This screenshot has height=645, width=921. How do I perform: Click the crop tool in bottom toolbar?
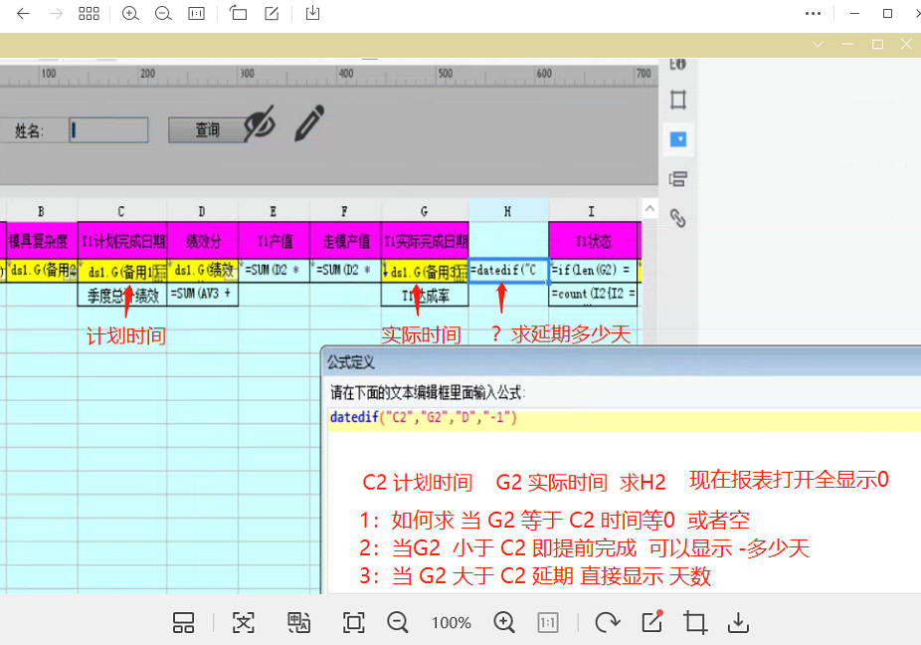695,623
